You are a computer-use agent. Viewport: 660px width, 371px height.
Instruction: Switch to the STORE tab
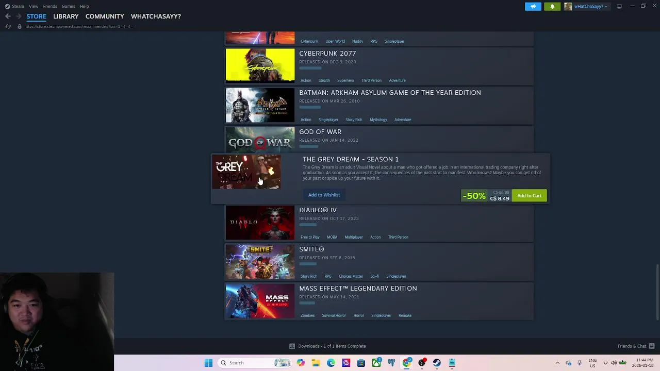pos(36,16)
